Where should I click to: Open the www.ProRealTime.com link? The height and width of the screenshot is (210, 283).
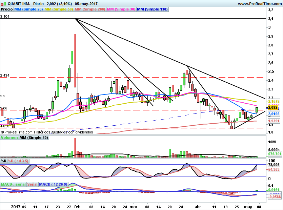pos(259,4)
